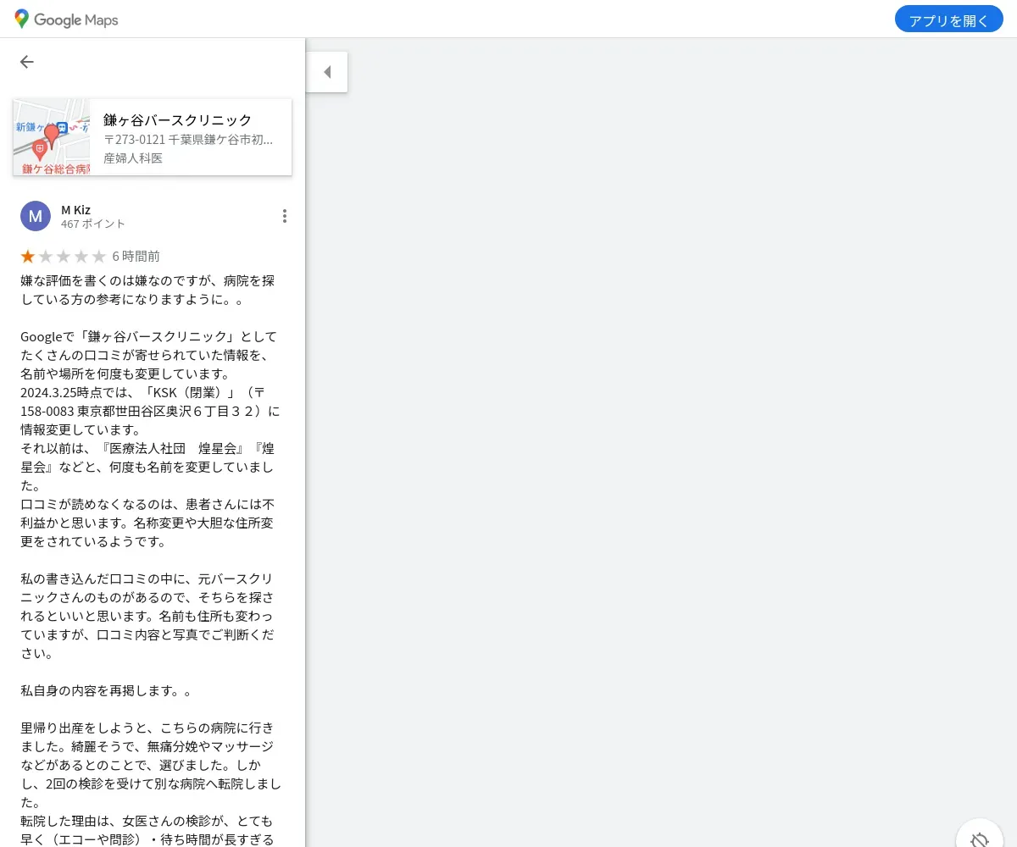Select the 鎌ヶ谷バースクリニック place title
Image resolution: width=1017 pixels, height=847 pixels.
(177, 120)
